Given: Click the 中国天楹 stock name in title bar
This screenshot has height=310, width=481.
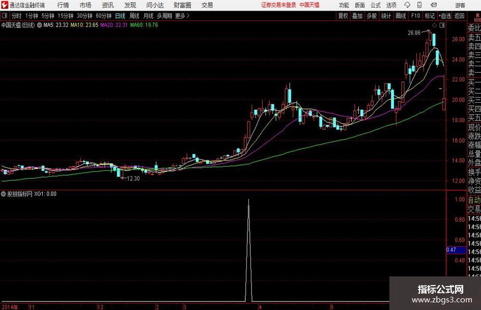Looking at the screenshot, I should point(309,5).
